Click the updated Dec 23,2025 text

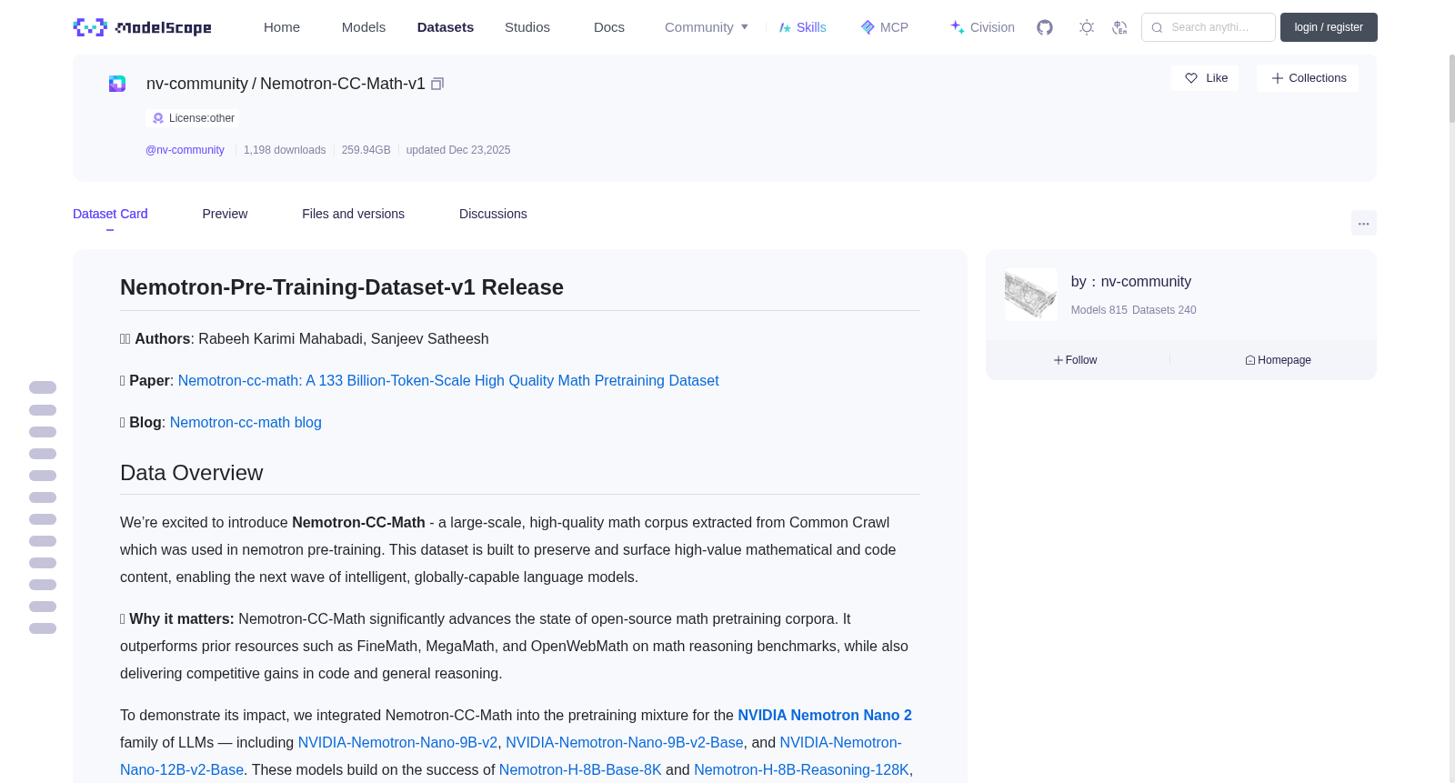coord(458,150)
